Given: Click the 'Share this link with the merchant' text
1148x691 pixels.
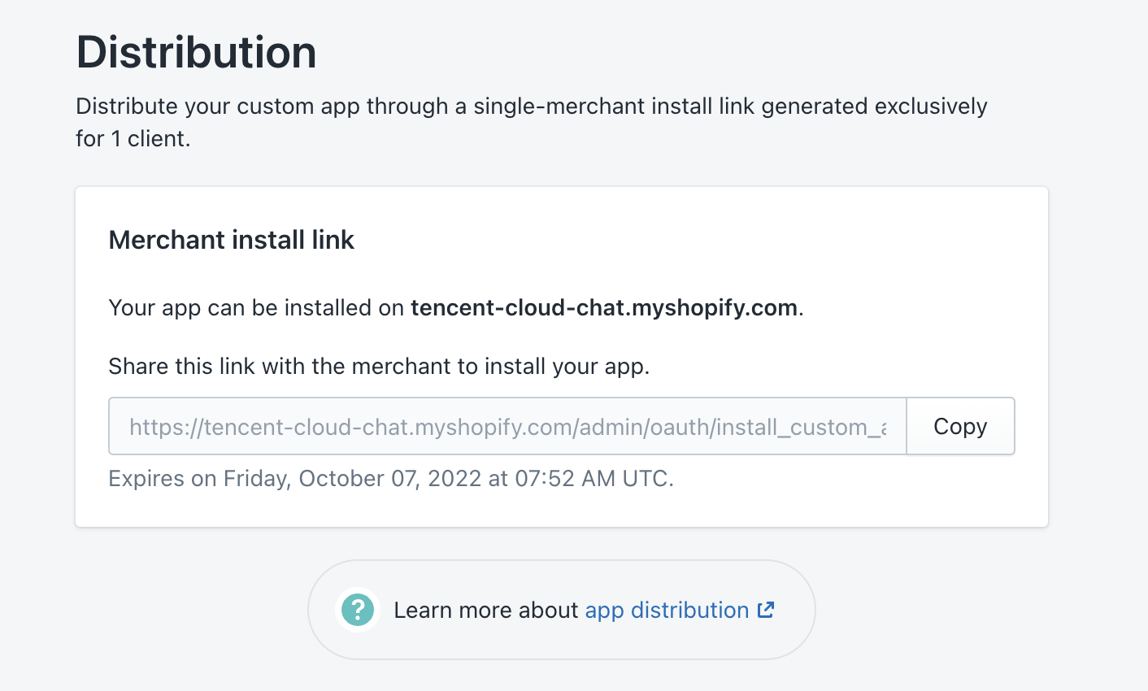Looking at the screenshot, I should coord(379,367).
